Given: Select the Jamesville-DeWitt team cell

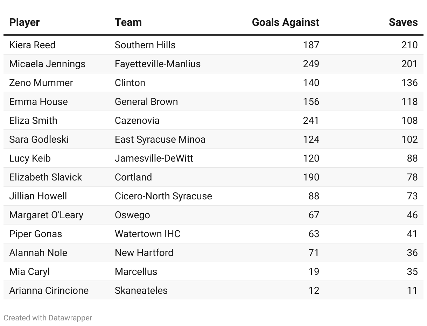Looking at the screenshot, I should 154,158.
